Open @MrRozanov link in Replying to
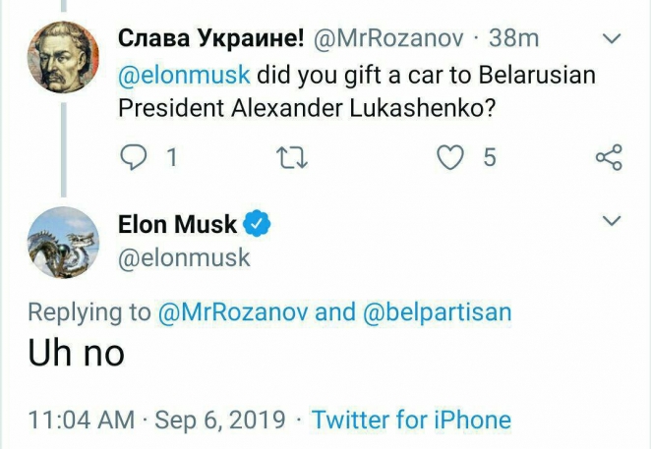The image size is (651, 449). (232, 312)
